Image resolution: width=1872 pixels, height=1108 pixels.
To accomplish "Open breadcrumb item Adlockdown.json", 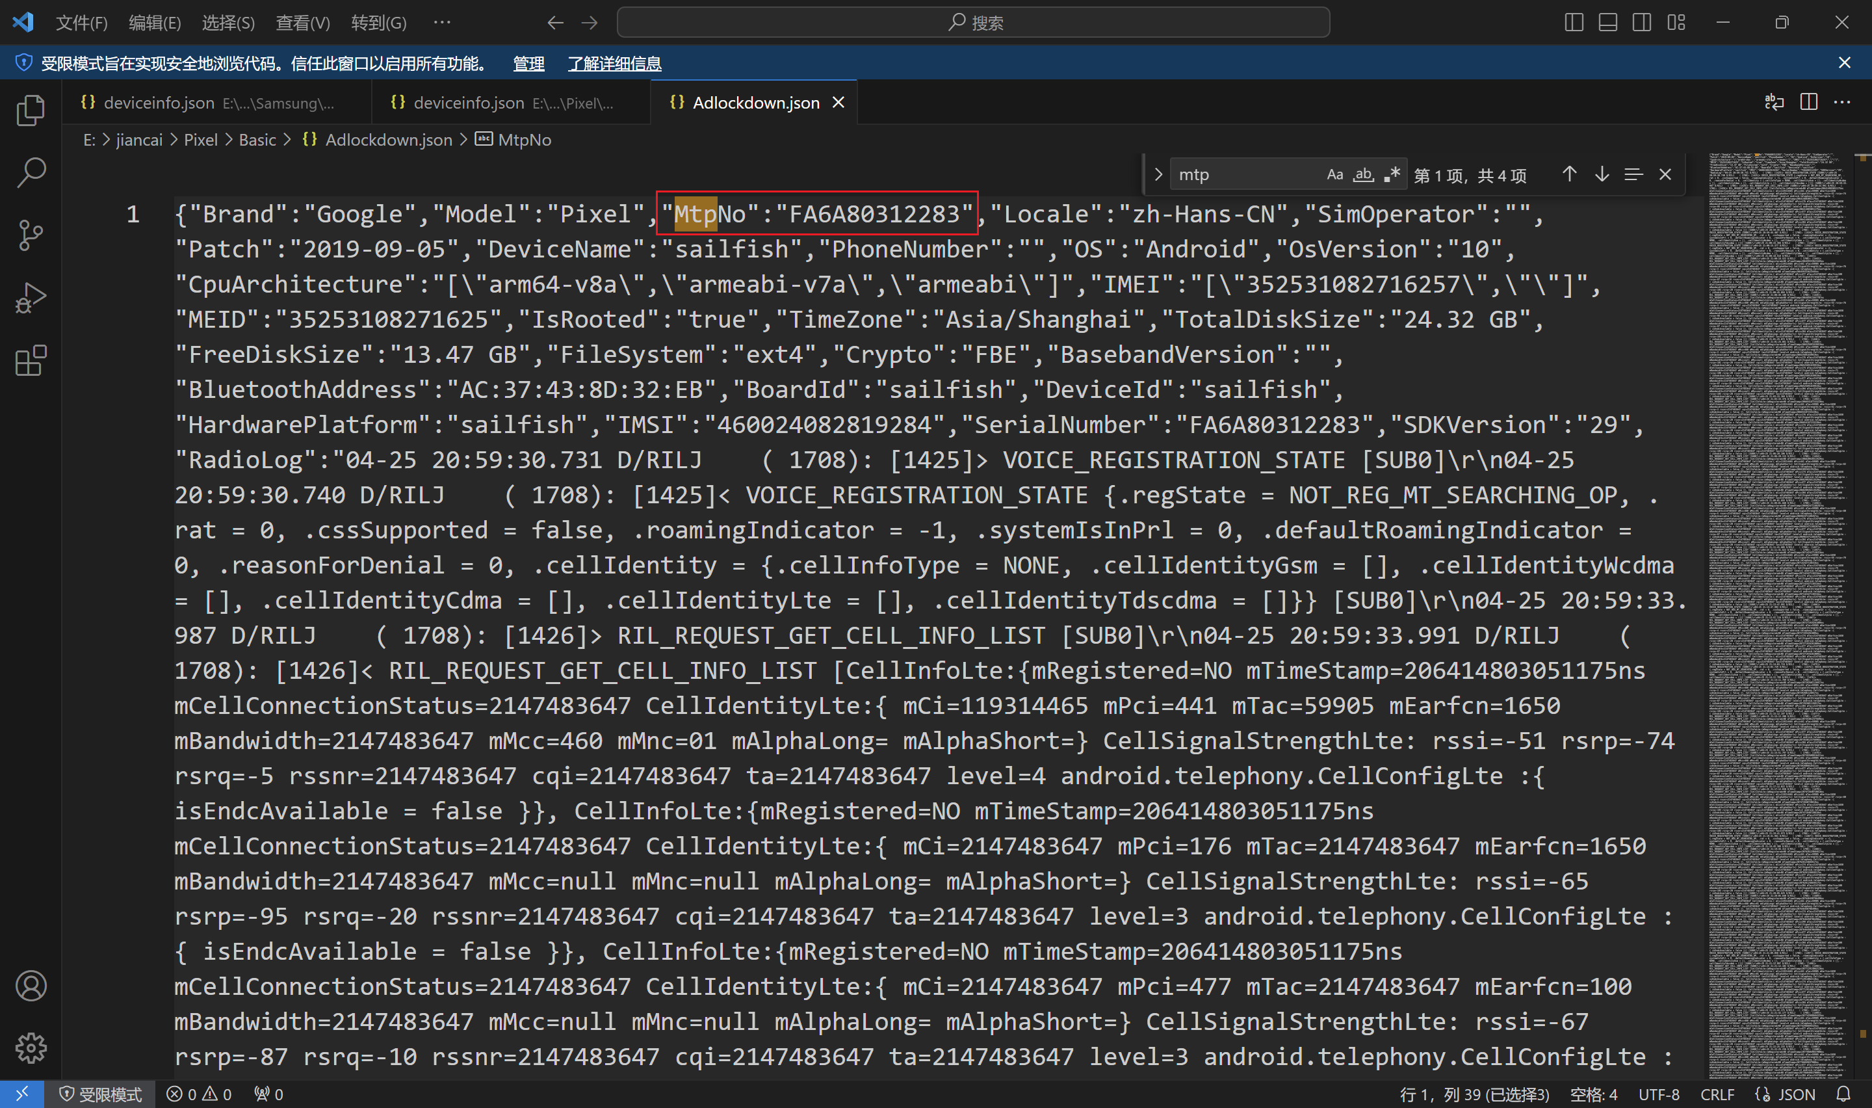I will tap(378, 140).
